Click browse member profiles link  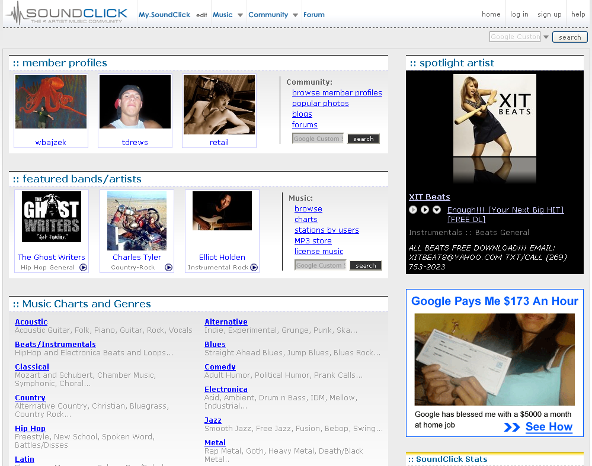click(337, 93)
